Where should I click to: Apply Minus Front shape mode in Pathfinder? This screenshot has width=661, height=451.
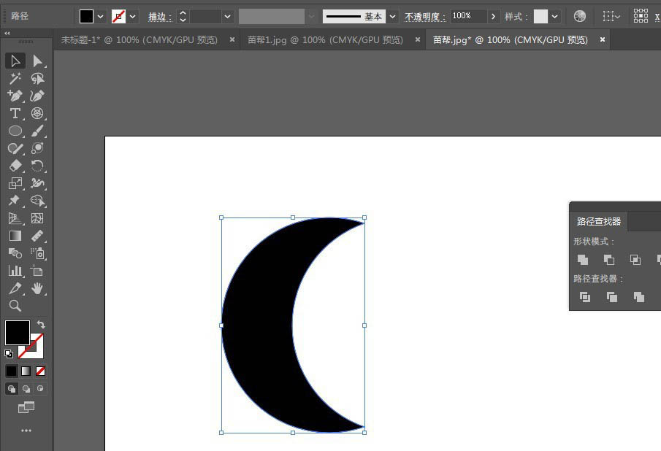pyautogui.click(x=608, y=260)
